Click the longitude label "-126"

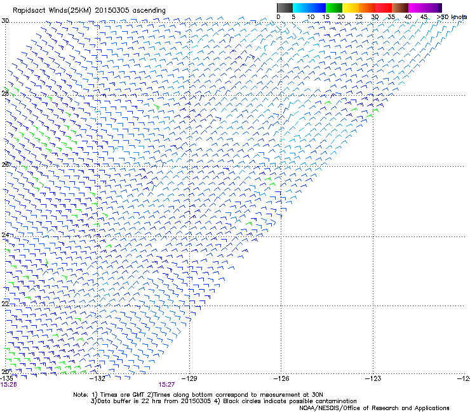pyautogui.click(x=281, y=378)
